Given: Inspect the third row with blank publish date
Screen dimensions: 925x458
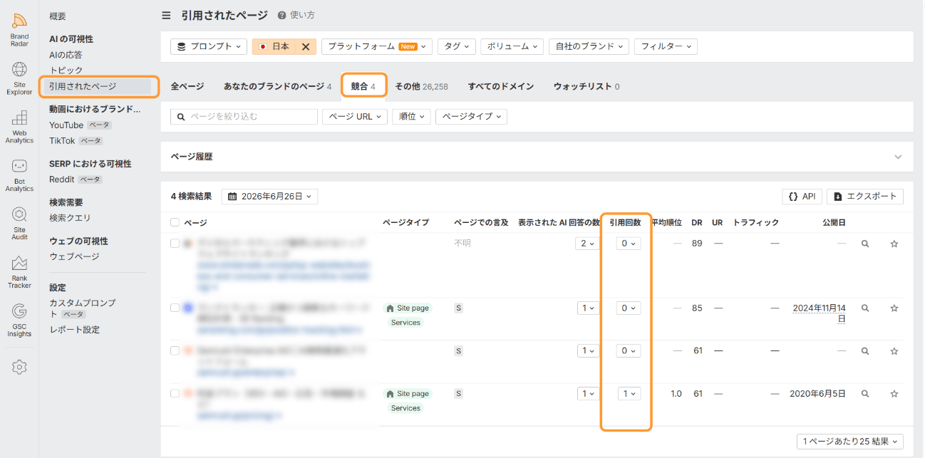Looking at the screenshot, I should pos(864,351).
